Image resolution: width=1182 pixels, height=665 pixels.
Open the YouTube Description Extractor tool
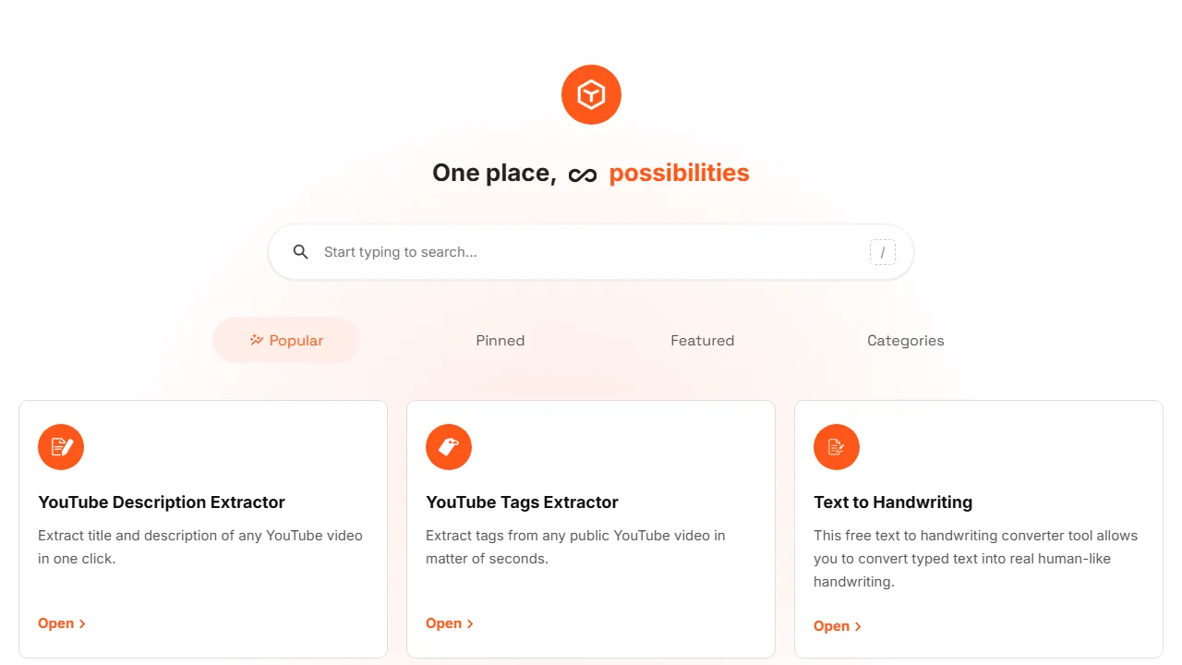click(55, 623)
